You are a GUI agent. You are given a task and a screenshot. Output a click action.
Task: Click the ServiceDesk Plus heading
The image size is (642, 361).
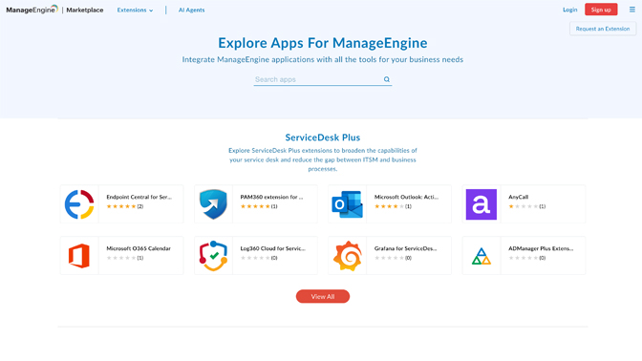click(x=323, y=138)
